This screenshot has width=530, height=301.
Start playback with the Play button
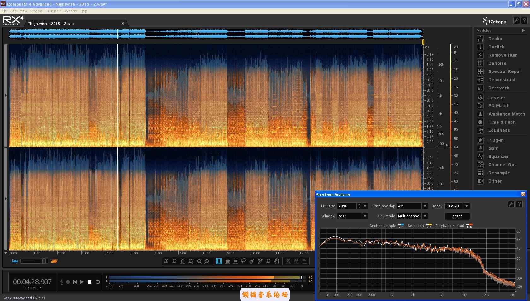click(x=82, y=282)
